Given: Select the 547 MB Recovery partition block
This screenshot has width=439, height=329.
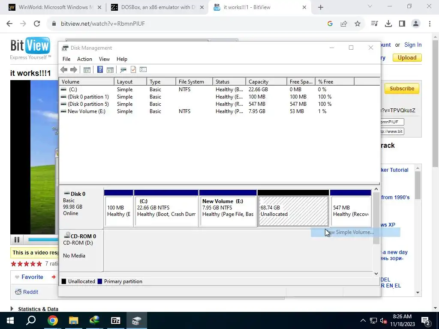Looking at the screenshot, I should tap(351, 208).
